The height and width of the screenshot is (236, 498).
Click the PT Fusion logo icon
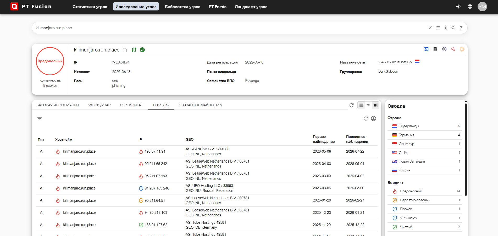point(14,7)
